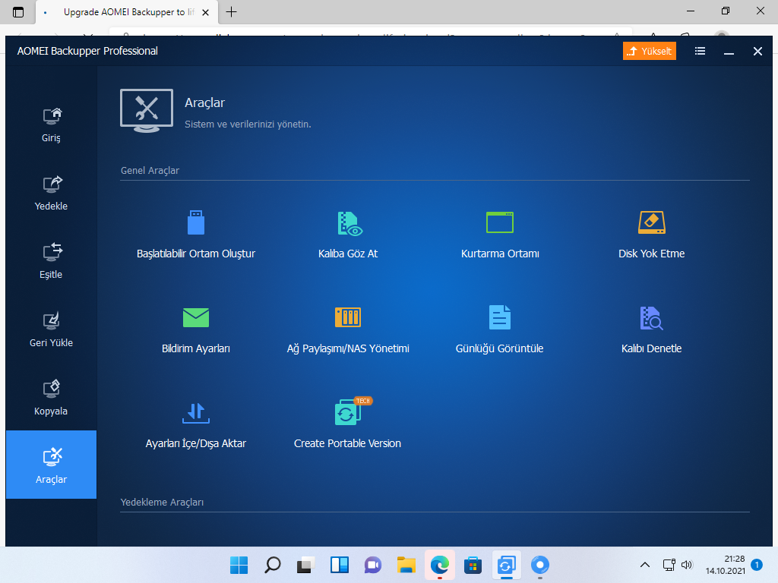The width and height of the screenshot is (778, 583).
Task: Open Ağ Paylaşımı/NAS Yönetimi
Action: tap(348, 330)
